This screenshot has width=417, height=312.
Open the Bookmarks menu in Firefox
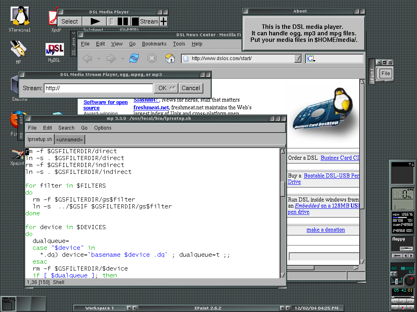[154, 44]
